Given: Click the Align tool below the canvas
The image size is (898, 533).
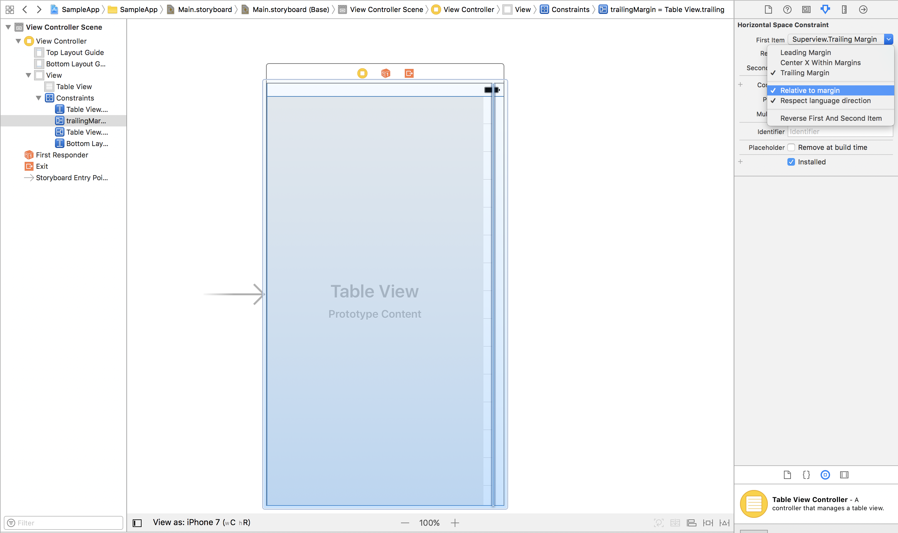Looking at the screenshot, I should click(x=691, y=523).
